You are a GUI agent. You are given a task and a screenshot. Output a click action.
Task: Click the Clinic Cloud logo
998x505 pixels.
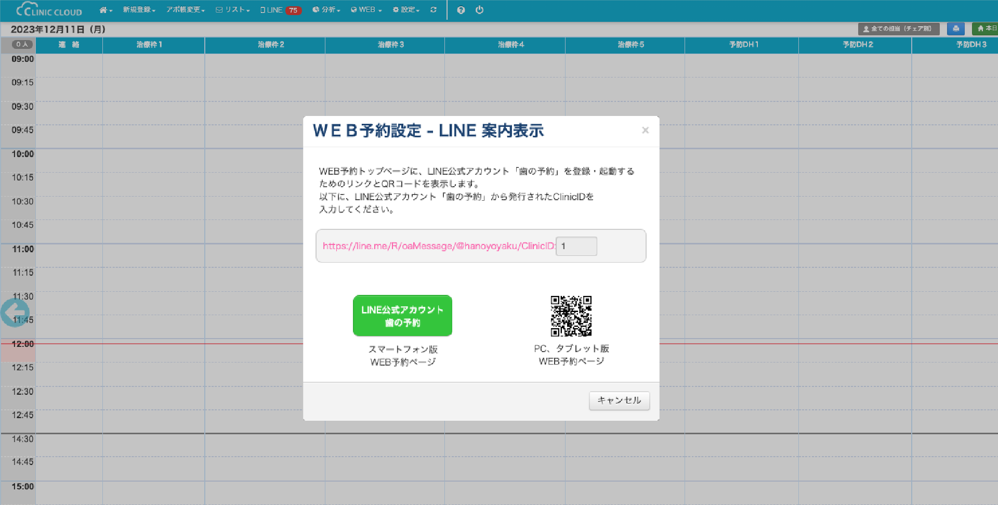pos(49,10)
